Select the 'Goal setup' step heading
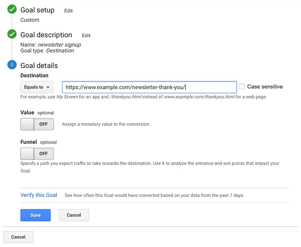 click(x=37, y=10)
